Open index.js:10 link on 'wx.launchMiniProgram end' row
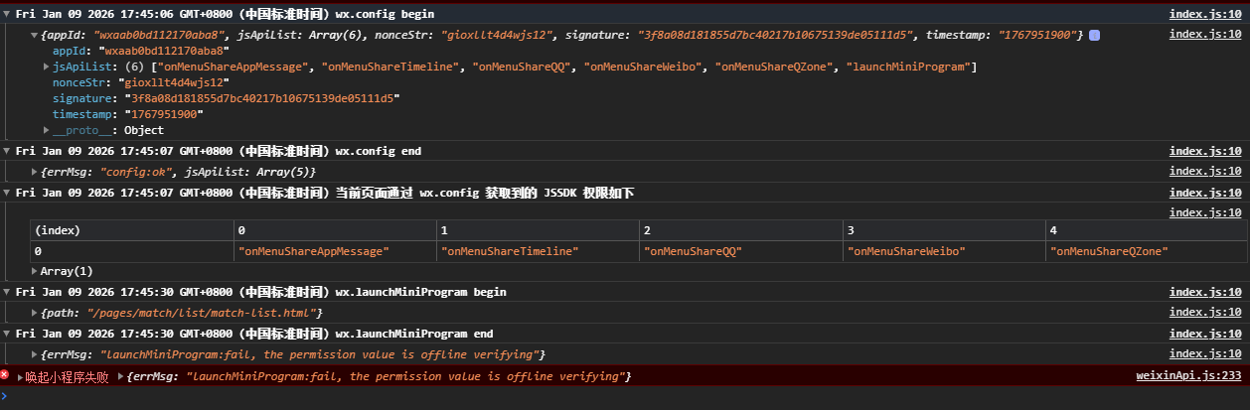 click(1205, 334)
